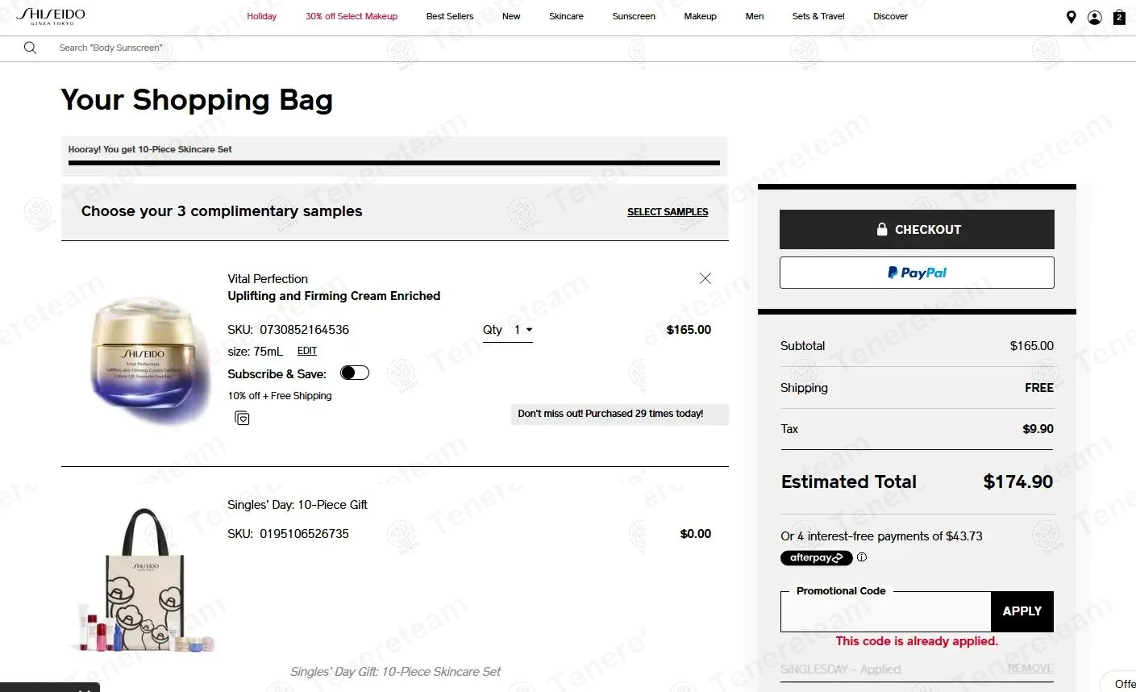Viewport: 1136px width, 692px height.
Task: Click Apply promotional code button
Action: click(x=1022, y=611)
